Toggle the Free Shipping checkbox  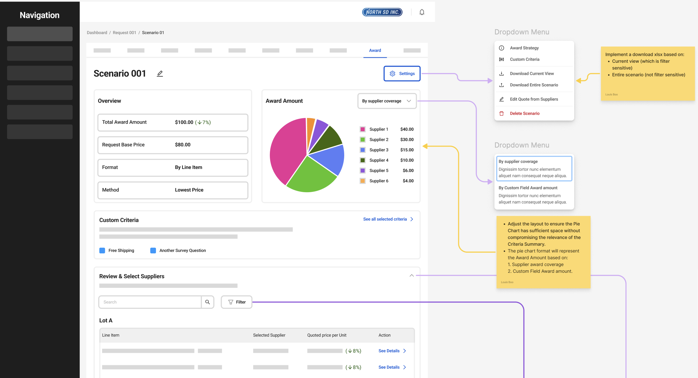102,251
